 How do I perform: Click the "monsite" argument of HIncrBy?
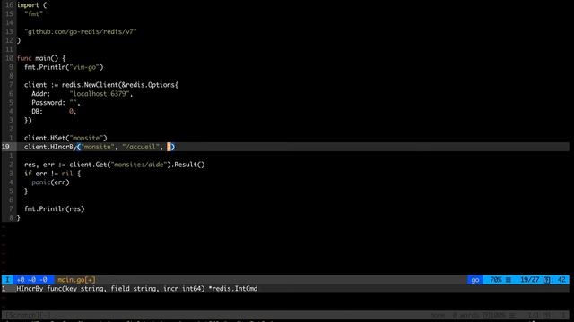[x=98, y=147]
